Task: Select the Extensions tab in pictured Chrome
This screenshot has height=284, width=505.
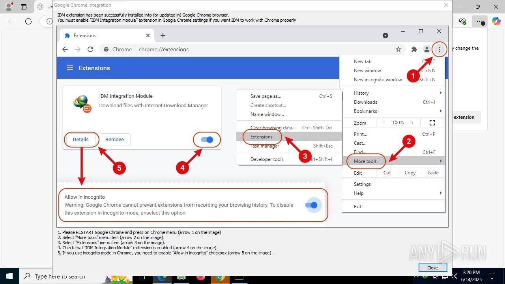Action: coord(107,35)
